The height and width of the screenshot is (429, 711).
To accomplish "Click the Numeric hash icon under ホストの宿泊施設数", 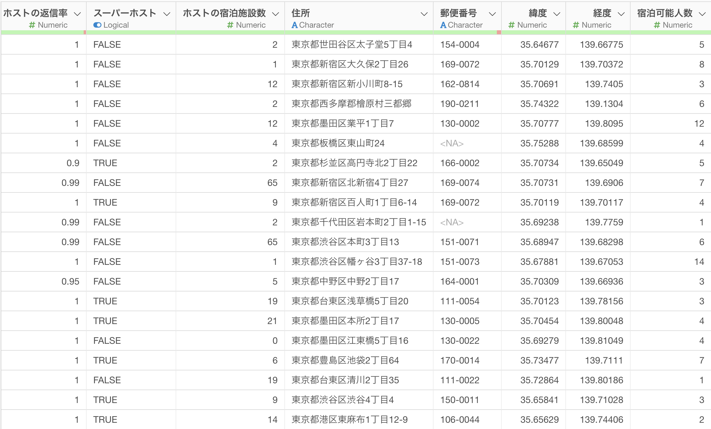I will [230, 25].
